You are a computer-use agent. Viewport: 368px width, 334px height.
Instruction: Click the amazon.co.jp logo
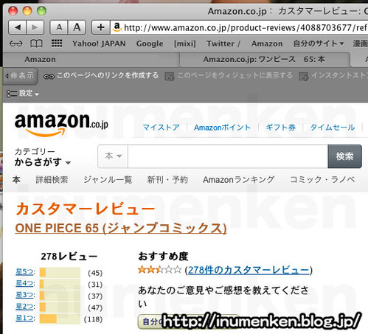(61, 125)
